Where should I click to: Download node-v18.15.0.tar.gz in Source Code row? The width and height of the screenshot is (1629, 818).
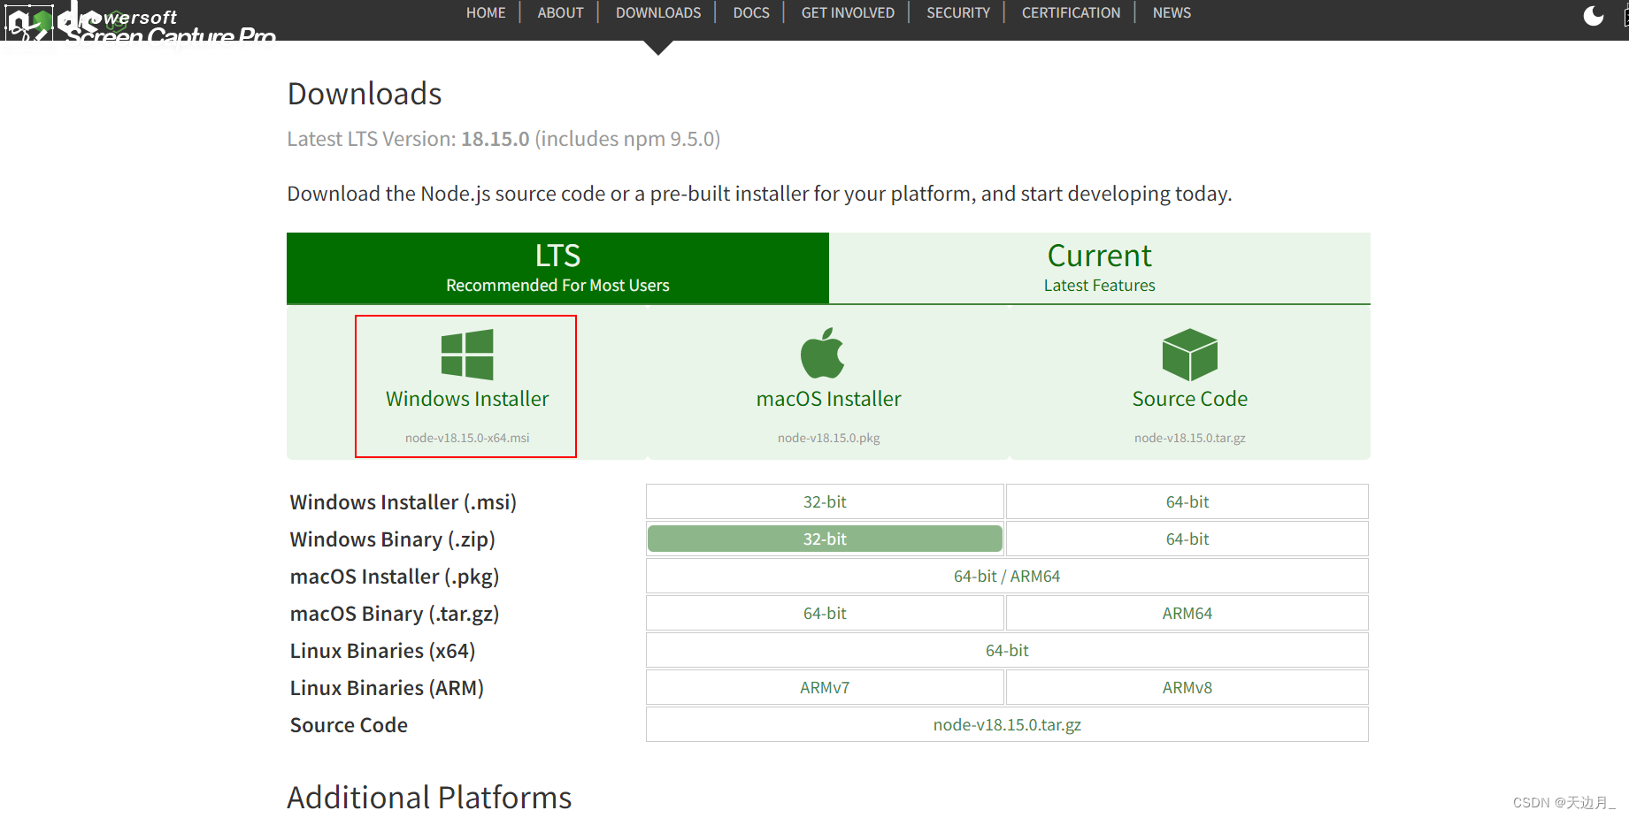pyautogui.click(x=1007, y=724)
